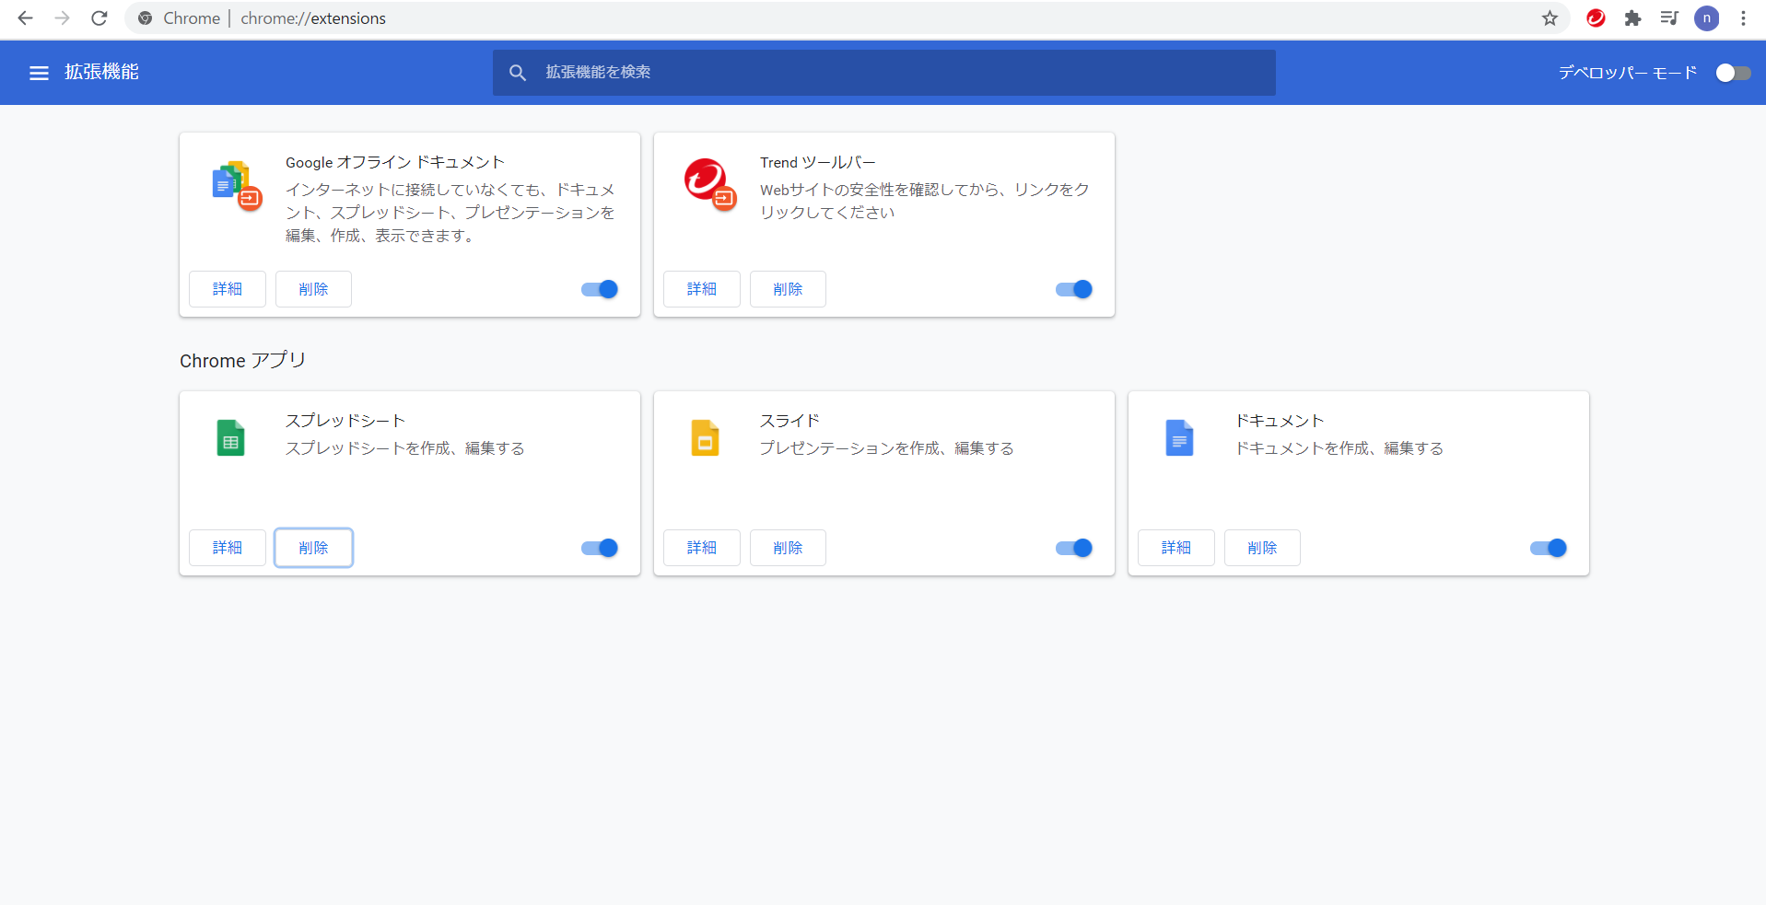Click 削除 for スプレッドシート
The image size is (1766, 905).
313,548
